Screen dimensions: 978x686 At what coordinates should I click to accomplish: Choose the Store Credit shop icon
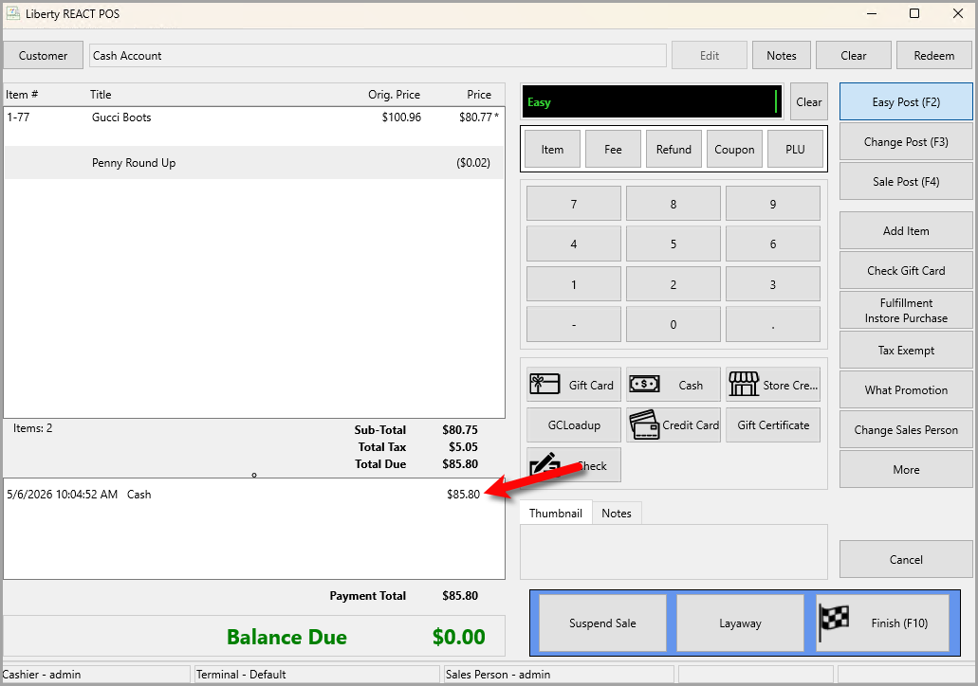[744, 384]
